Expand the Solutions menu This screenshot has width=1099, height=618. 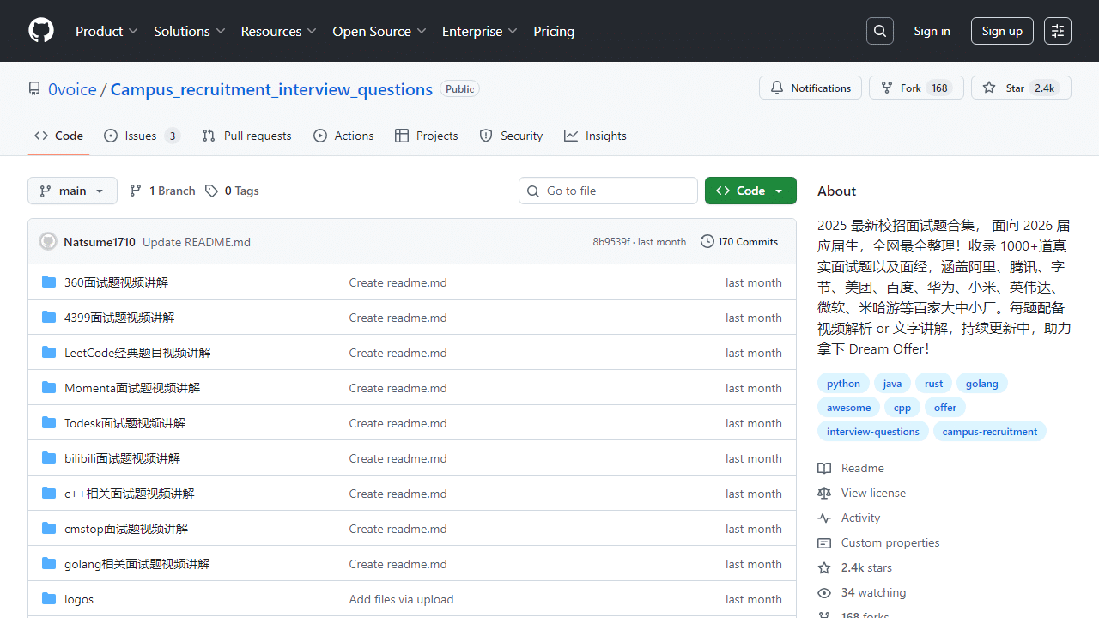click(x=189, y=31)
